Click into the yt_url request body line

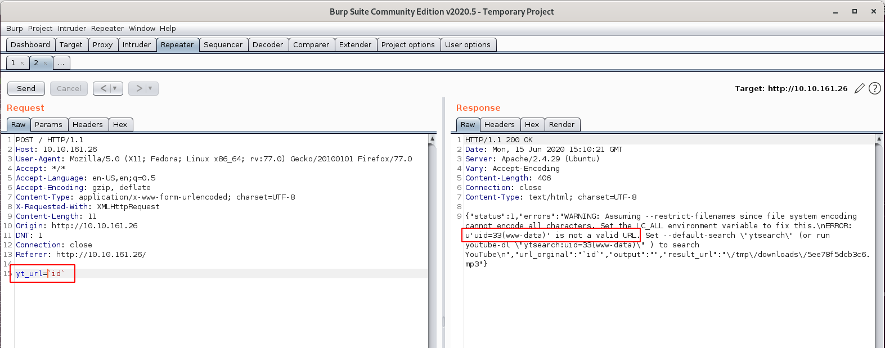(x=169, y=273)
